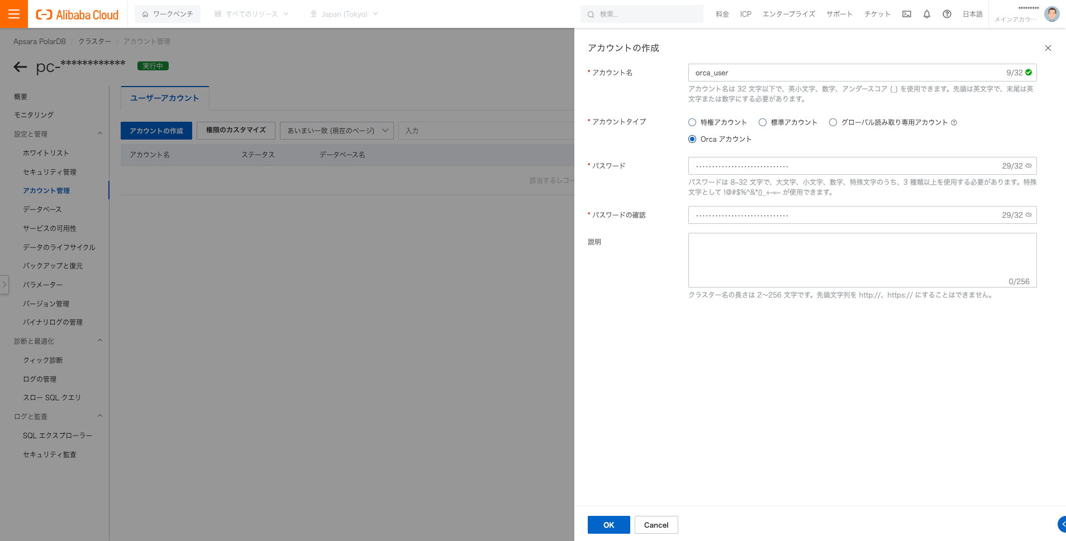Viewport: 1066px width, 541px height.
Task: Open the notifications bell
Action: 926,14
